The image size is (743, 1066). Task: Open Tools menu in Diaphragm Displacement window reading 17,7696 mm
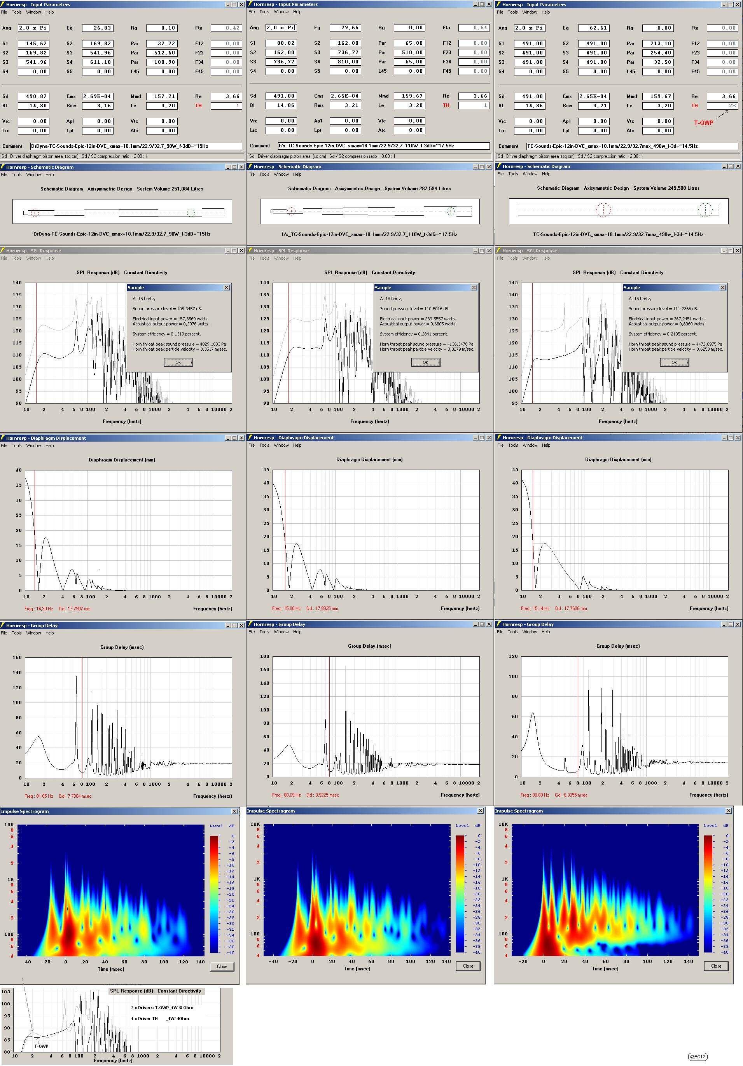[x=513, y=445]
